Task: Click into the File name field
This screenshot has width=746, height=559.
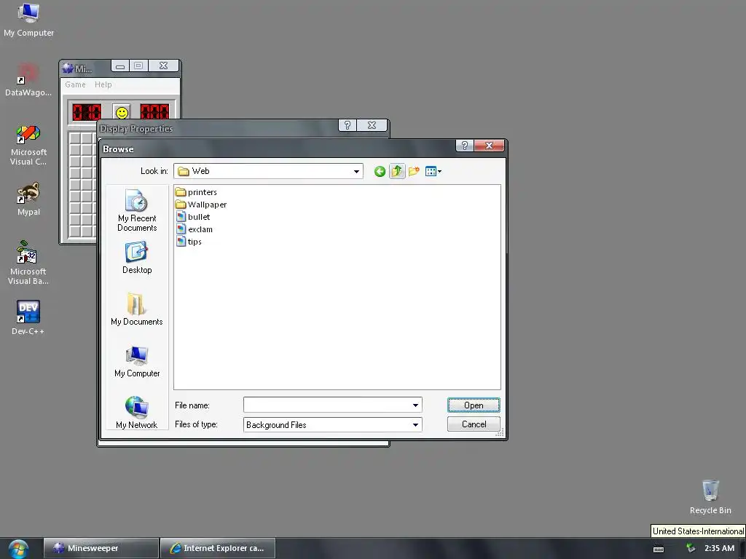Action: tap(327, 405)
